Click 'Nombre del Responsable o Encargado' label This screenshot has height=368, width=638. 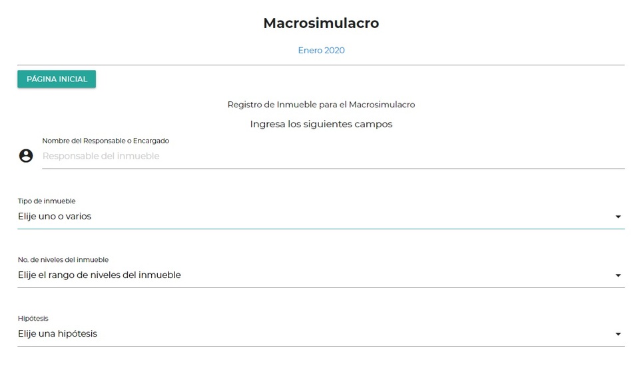[x=105, y=141]
